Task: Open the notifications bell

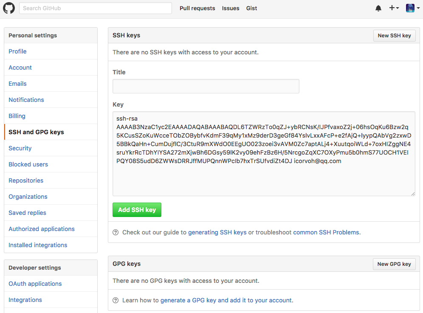Action: [x=378, y=8]
